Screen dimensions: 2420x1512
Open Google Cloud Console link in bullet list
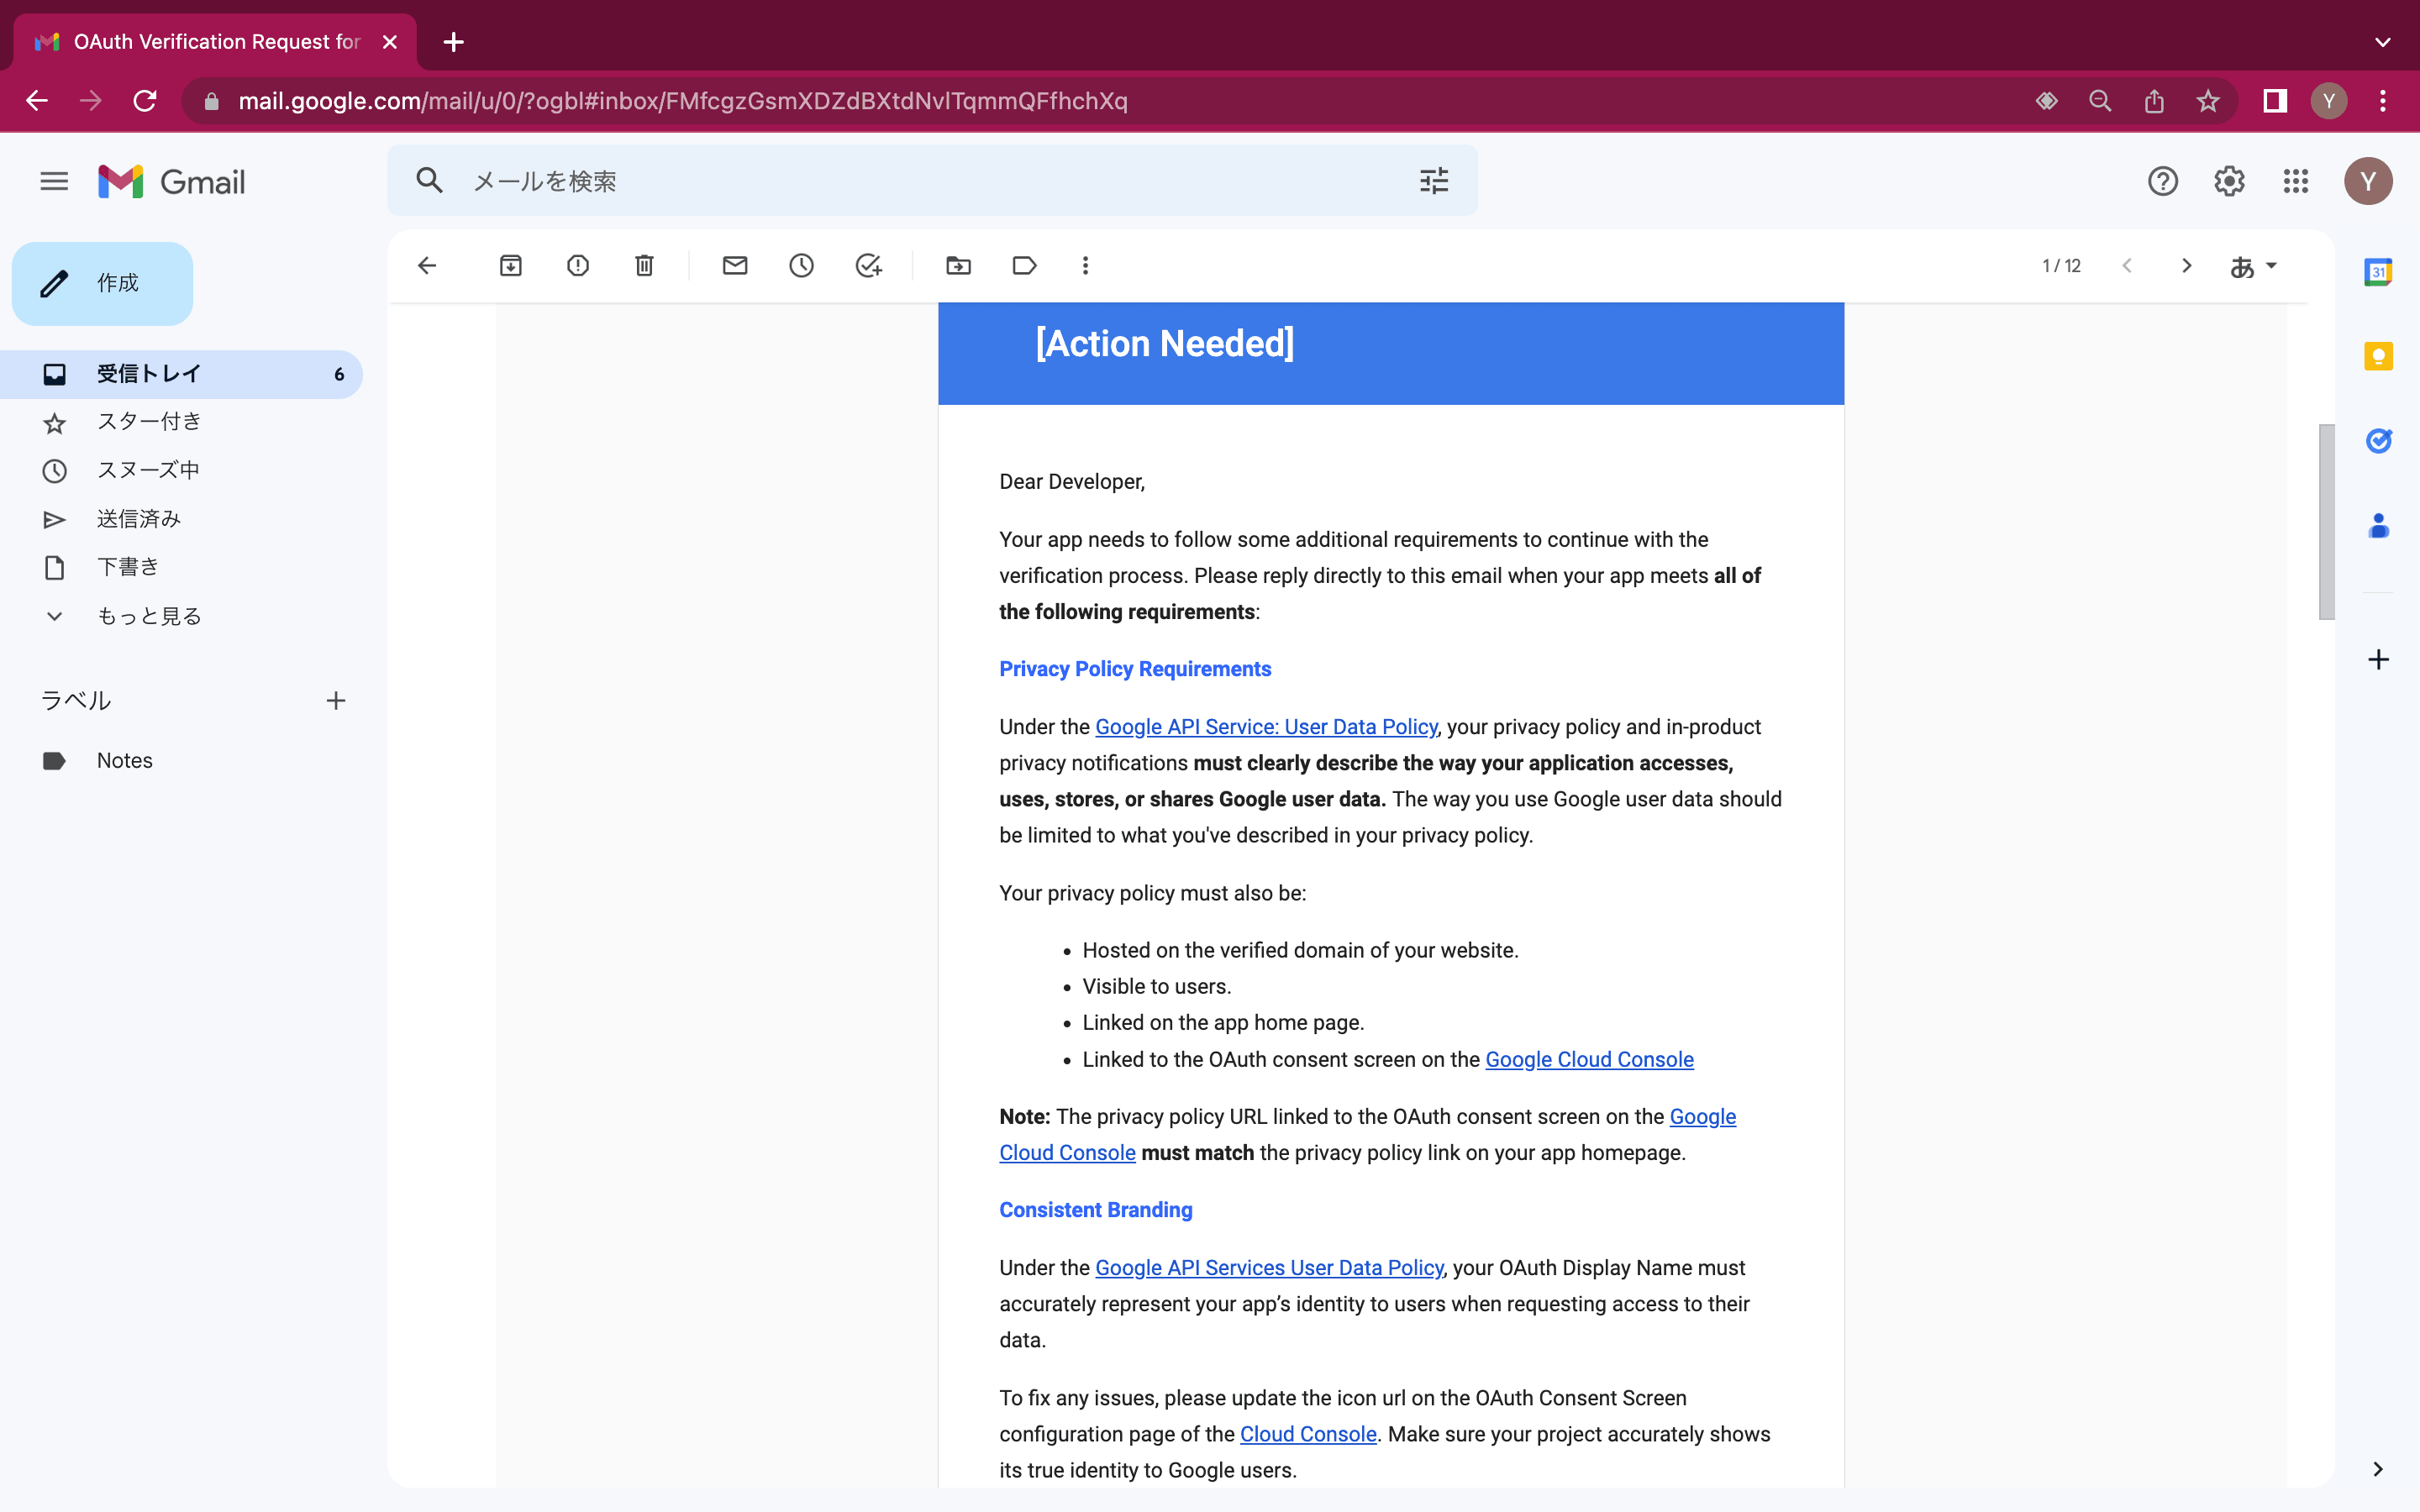(1589, 1059)
